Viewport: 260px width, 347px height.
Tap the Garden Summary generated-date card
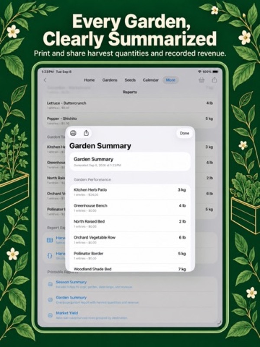pos(130,161)
